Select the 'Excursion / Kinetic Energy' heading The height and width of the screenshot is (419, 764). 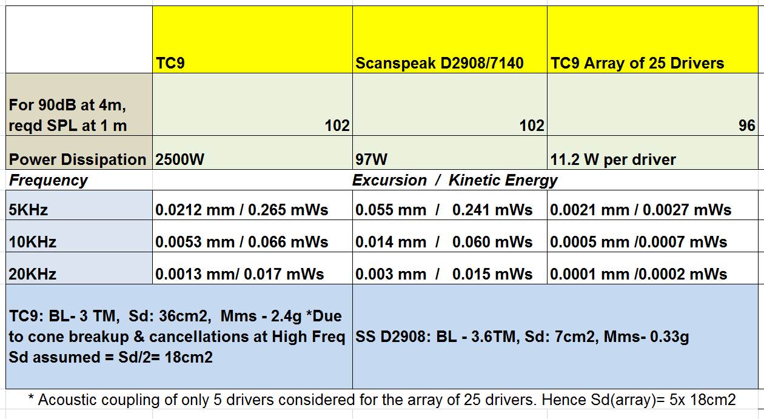click(x=455, y=180)
